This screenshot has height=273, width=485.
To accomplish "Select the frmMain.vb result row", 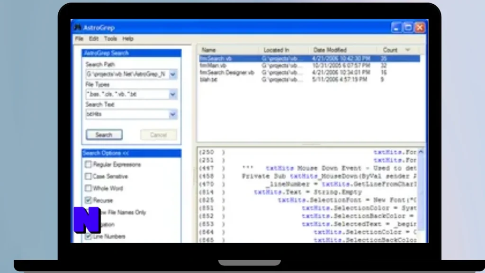I will tap(309, 65).
